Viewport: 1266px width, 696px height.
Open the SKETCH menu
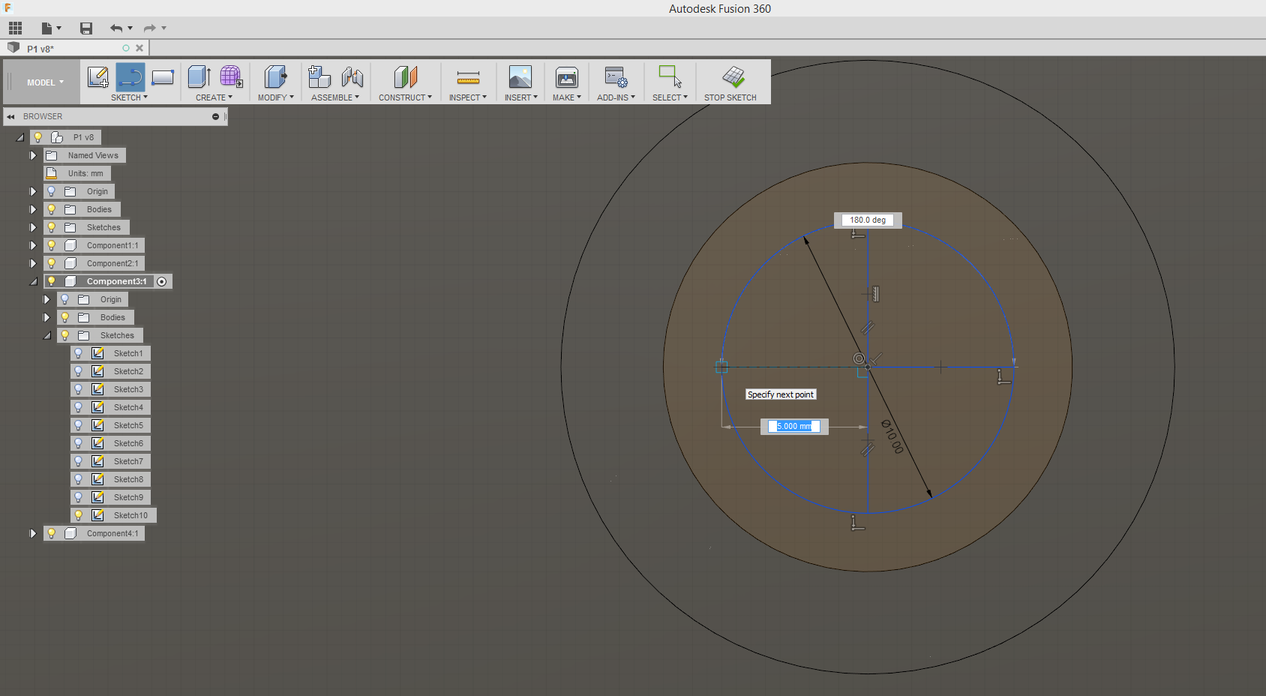click(129, 97)
